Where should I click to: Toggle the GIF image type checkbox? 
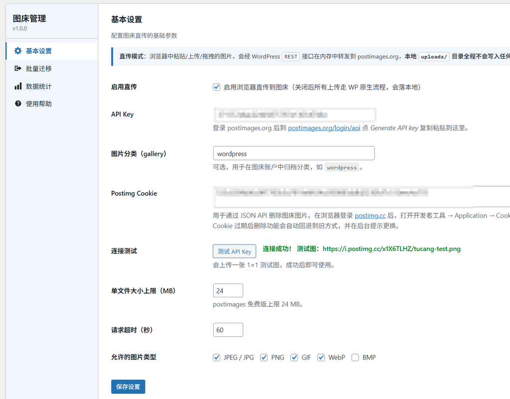[x=294, y=357]
